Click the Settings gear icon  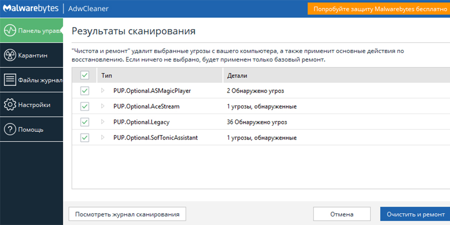tap(10, 105)
